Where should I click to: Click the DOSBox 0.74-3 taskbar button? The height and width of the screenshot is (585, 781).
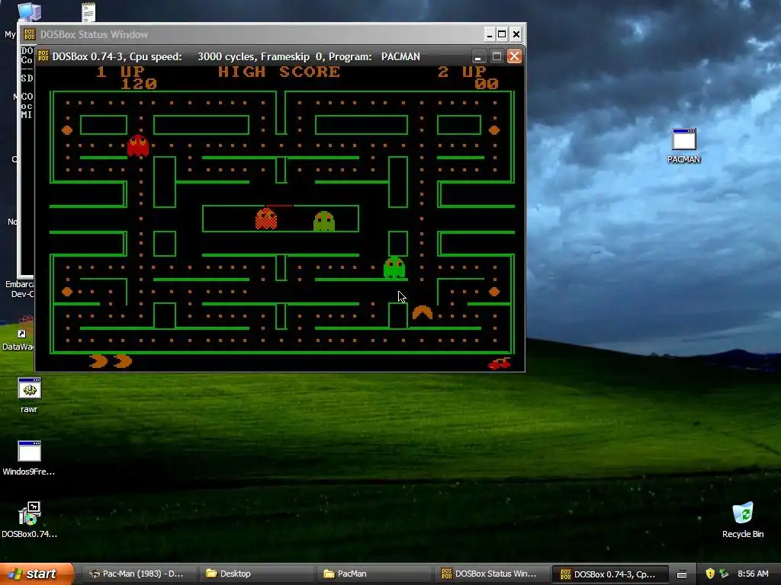[609, 574]
